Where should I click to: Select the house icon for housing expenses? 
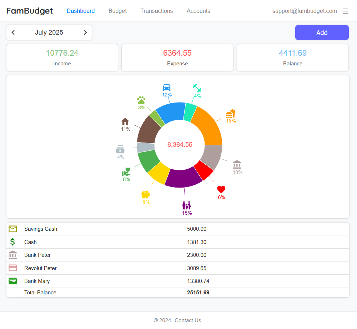pos(125,121)
